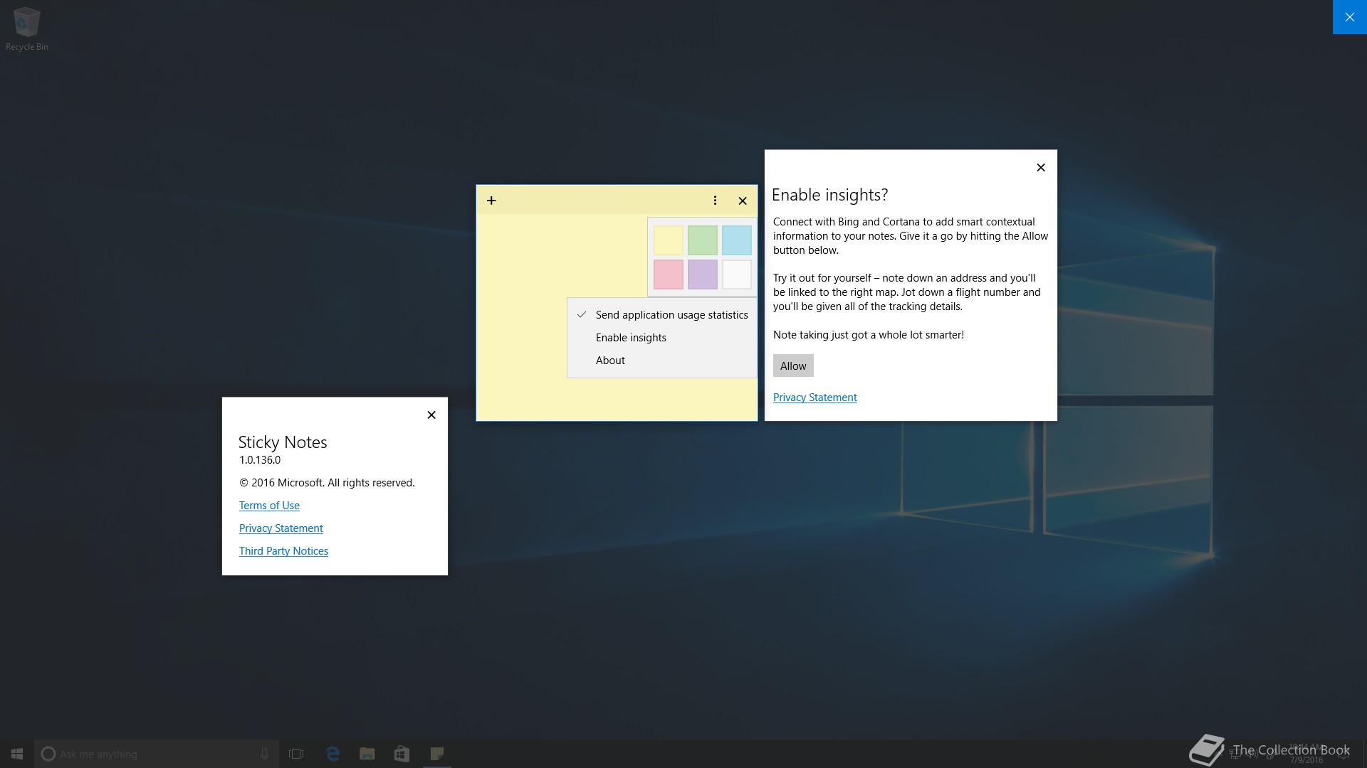Screen dimensions: 1367x768
Task: Open Privacy Statement in Enable insights dialog
Action: pos(815,398)
